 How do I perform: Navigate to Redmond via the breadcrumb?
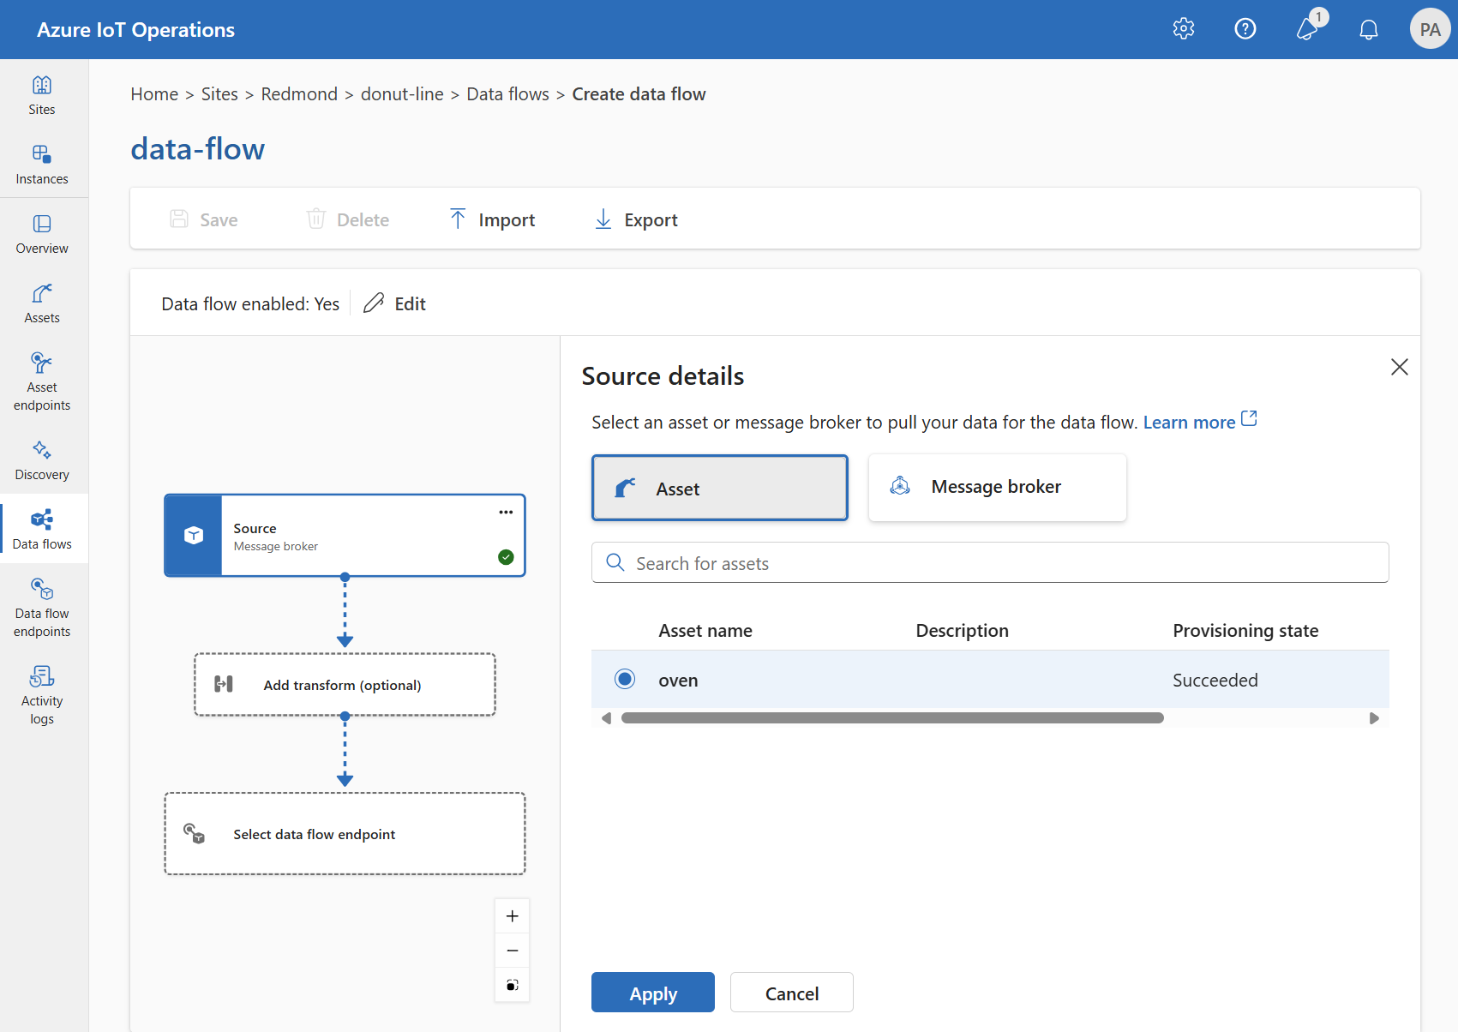click(x=299, y=93)
